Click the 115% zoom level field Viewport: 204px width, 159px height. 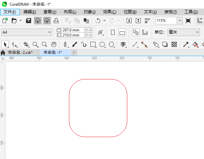coord(166,21)
